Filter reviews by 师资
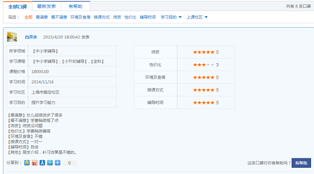 click(x=117, y=17)
